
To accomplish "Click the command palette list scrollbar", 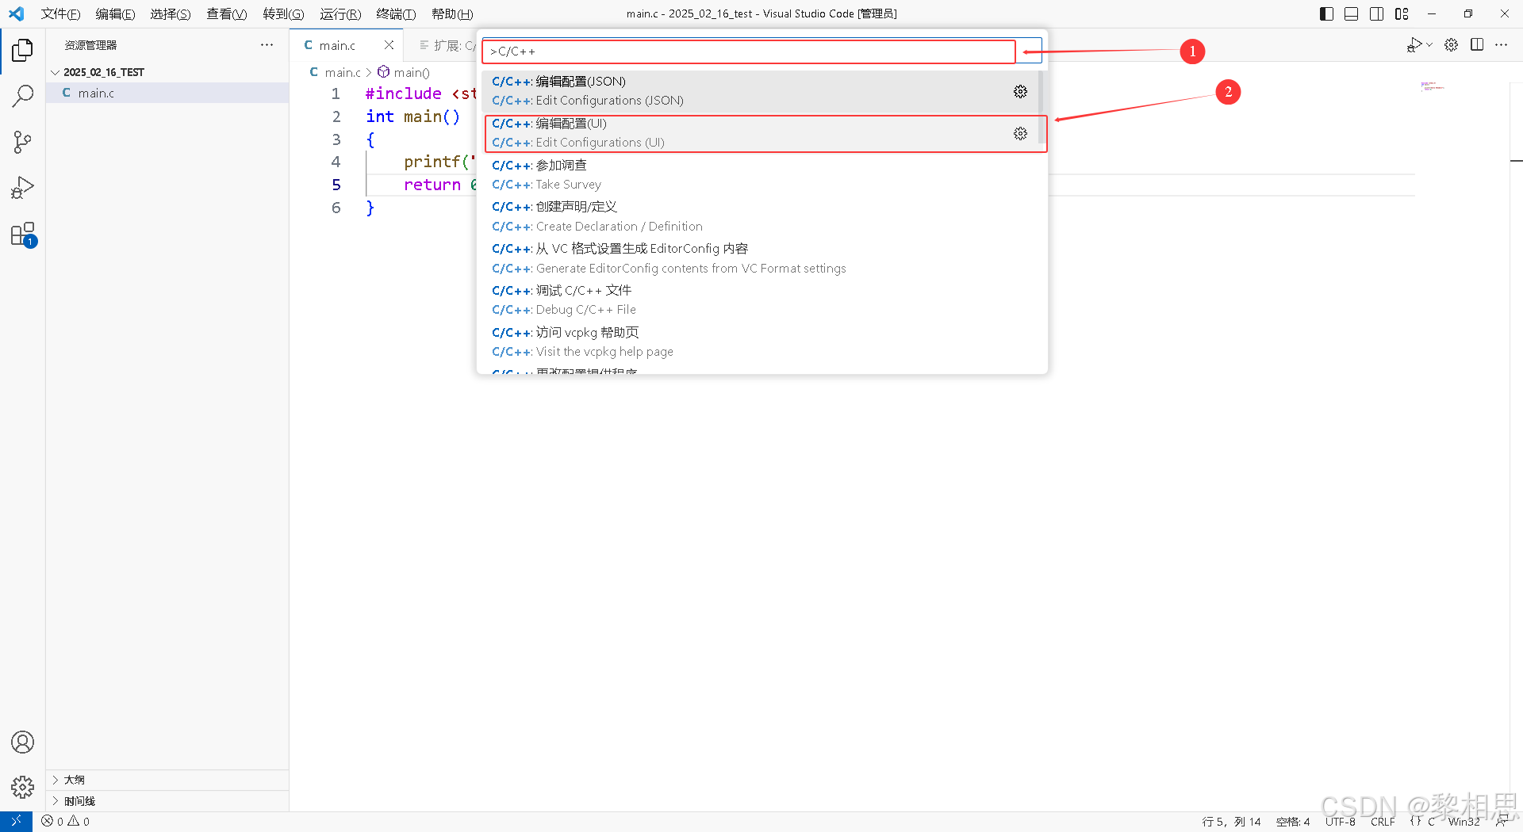I will pos(1042,107).
